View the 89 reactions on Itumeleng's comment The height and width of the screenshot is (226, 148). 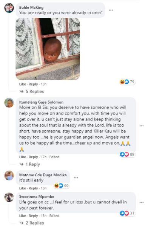tap(127, 154)
